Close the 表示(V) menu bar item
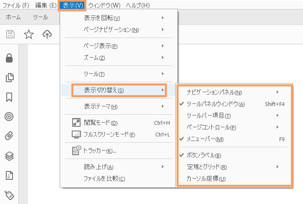The height and width of the screenshot is (204, 303). pos(73,5)
